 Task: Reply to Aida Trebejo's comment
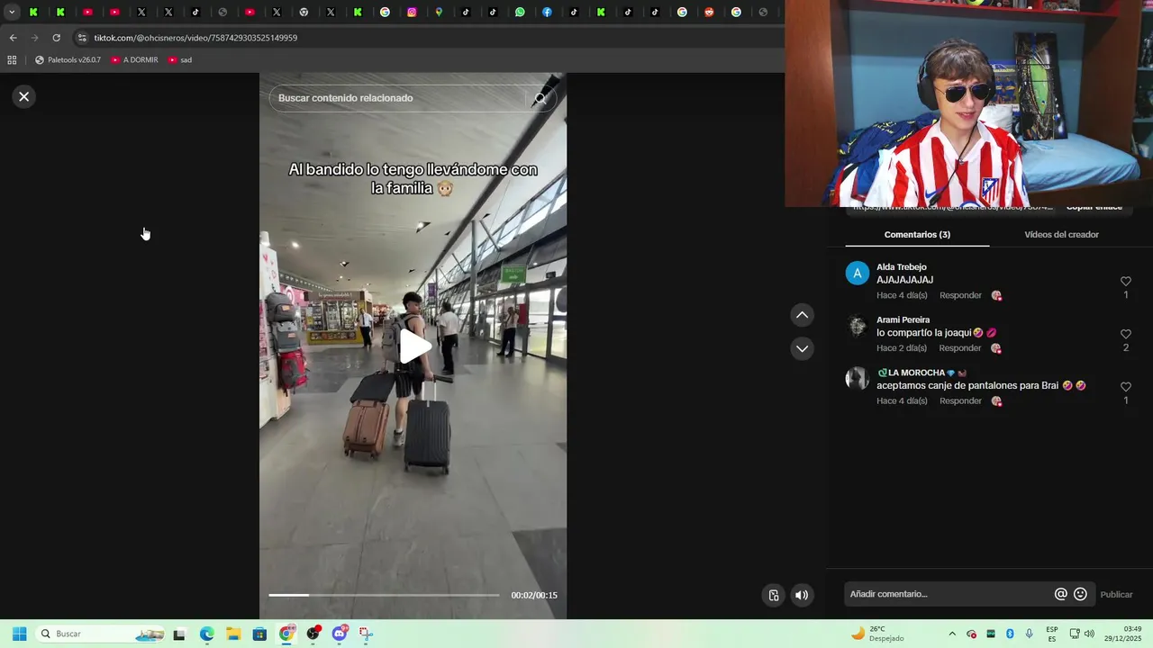point(960,295)
